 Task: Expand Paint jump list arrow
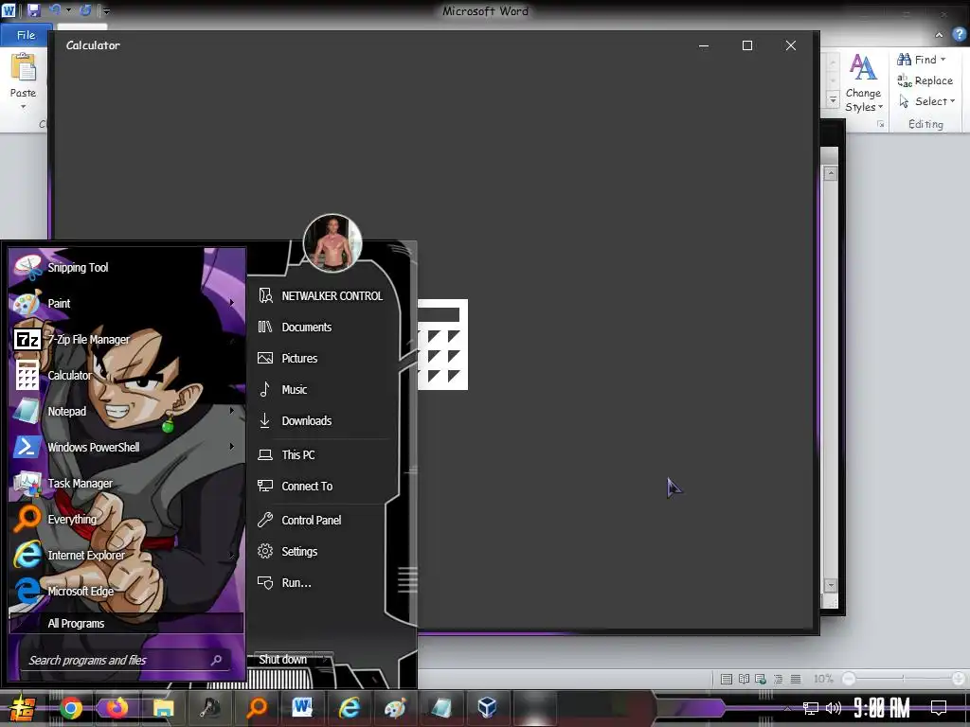click(232, 303)
